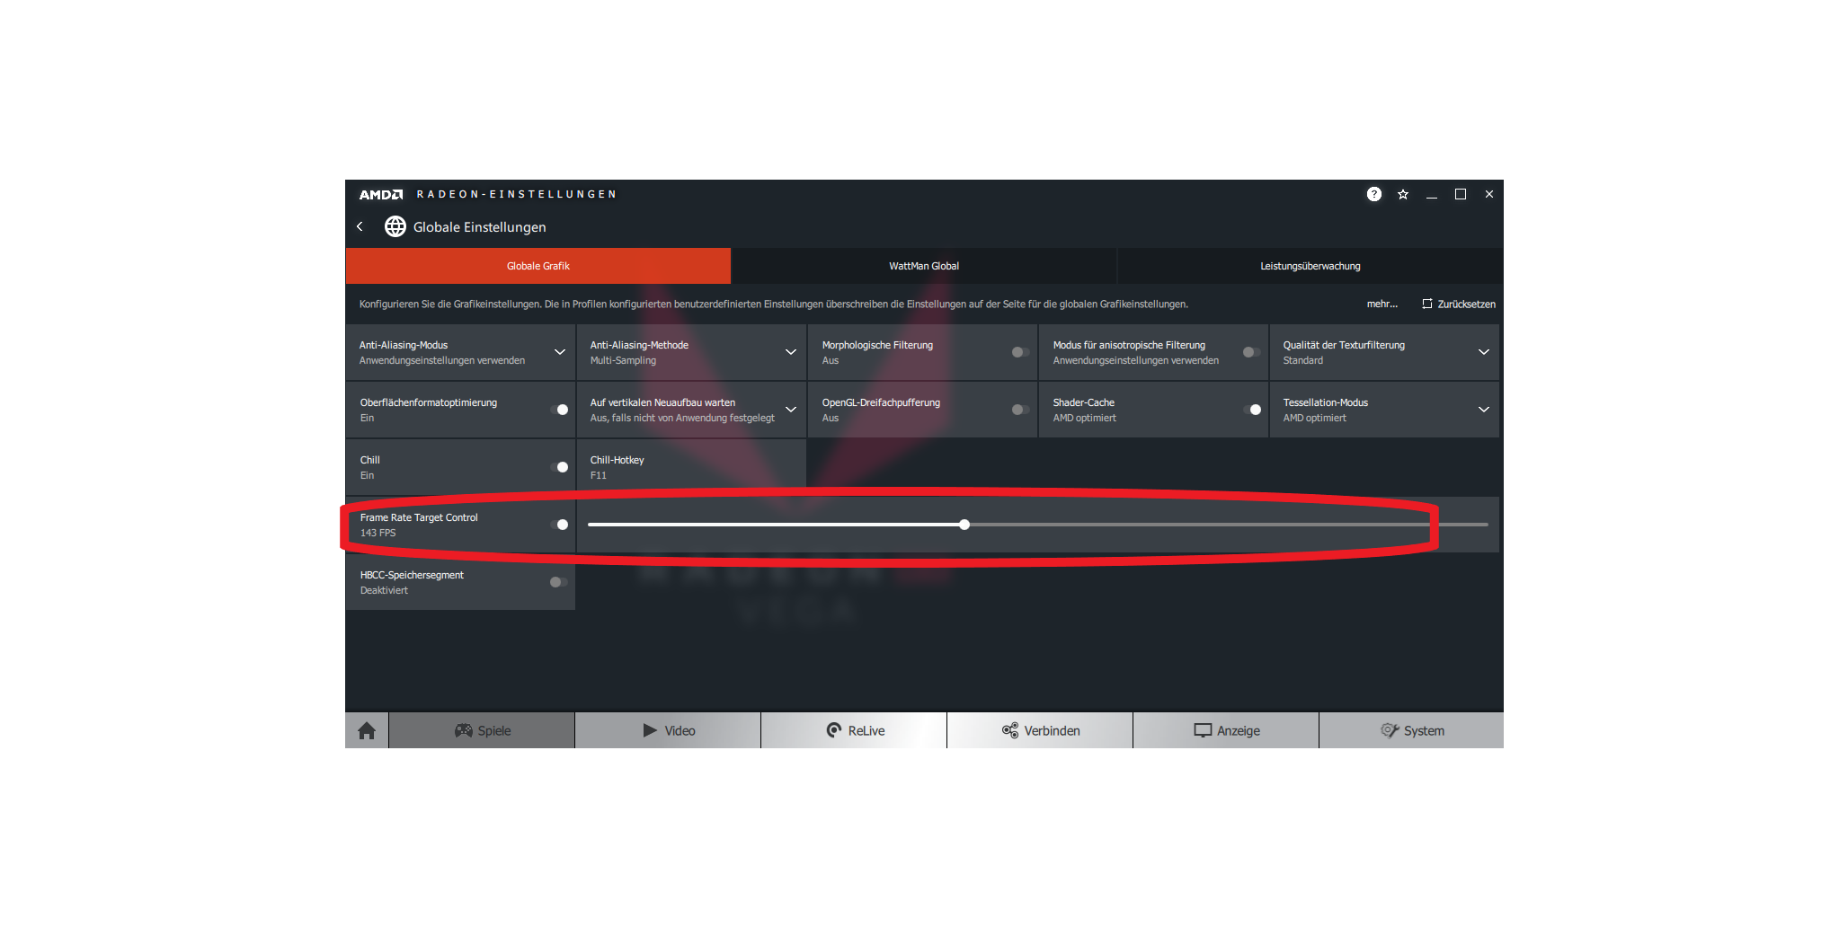Click the monitor icon on the Anzeige tab

point(1203,730)
